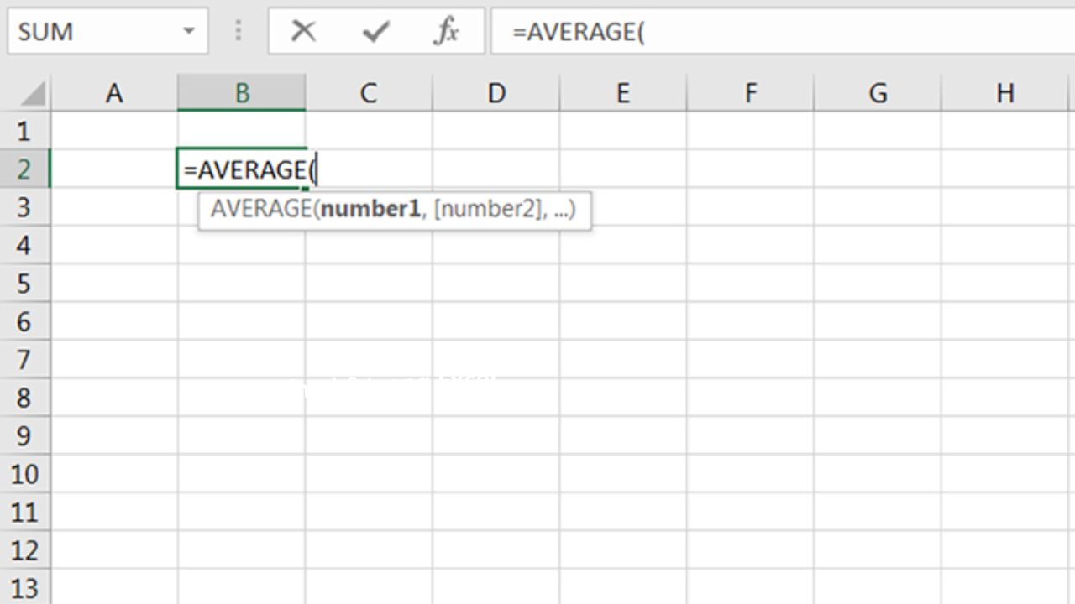Select column B header
This screenshot has width=1075, height=604.
(242, 93)
